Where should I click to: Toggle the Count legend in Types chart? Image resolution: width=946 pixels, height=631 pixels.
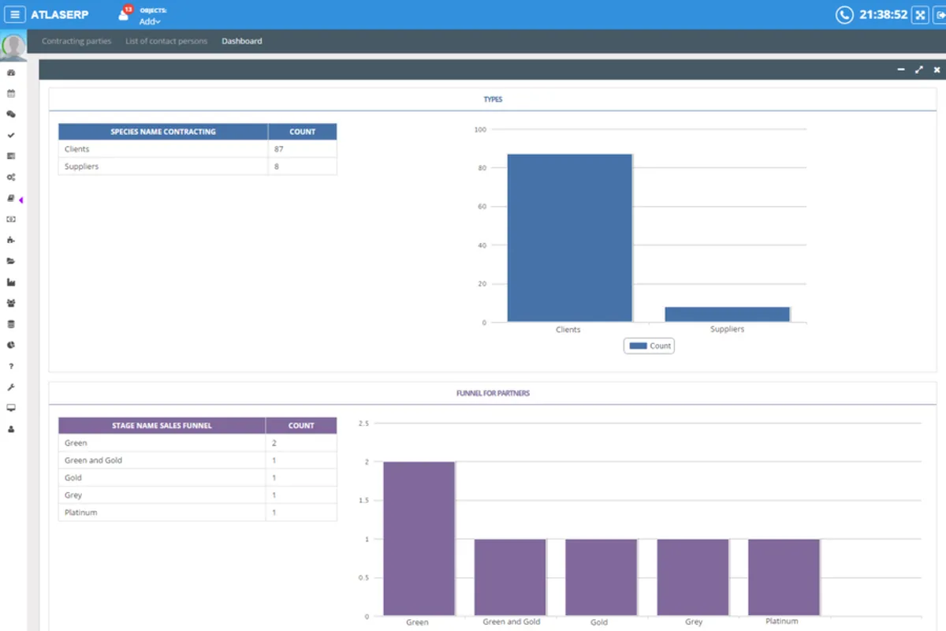(x=650, y=345)
